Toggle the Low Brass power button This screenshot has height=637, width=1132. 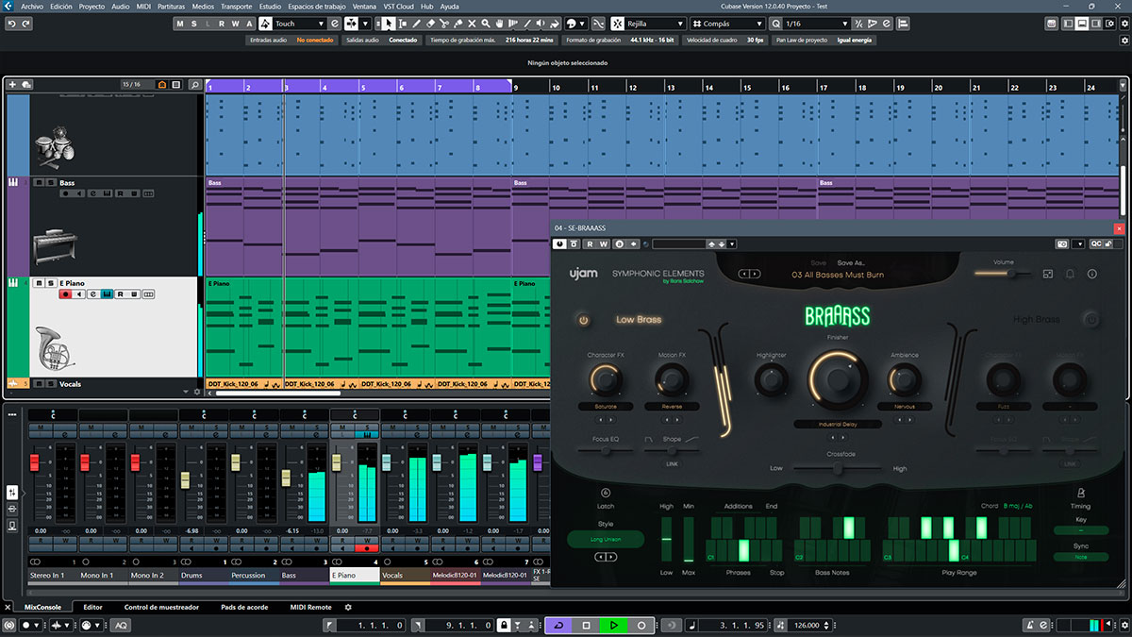click(x=583, y=320)
